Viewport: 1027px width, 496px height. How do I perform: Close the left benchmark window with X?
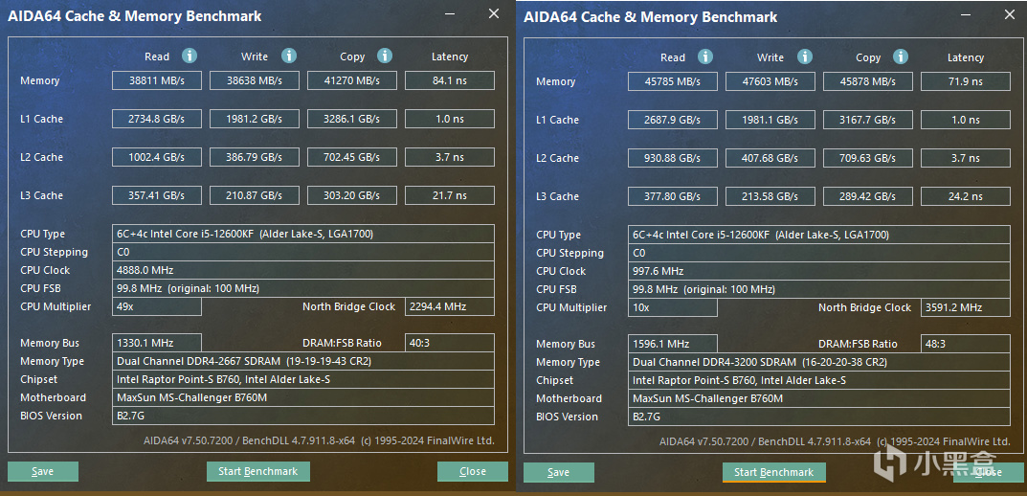point(494,13)
